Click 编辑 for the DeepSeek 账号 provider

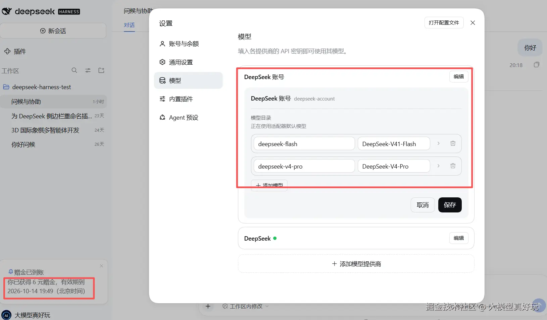click(458, 76)
